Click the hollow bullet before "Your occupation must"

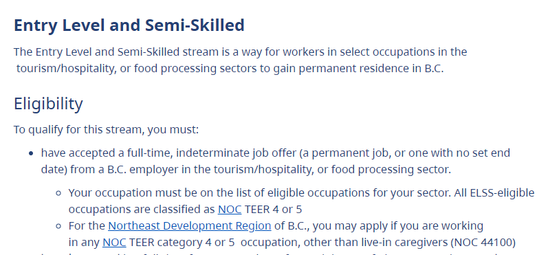58,193
